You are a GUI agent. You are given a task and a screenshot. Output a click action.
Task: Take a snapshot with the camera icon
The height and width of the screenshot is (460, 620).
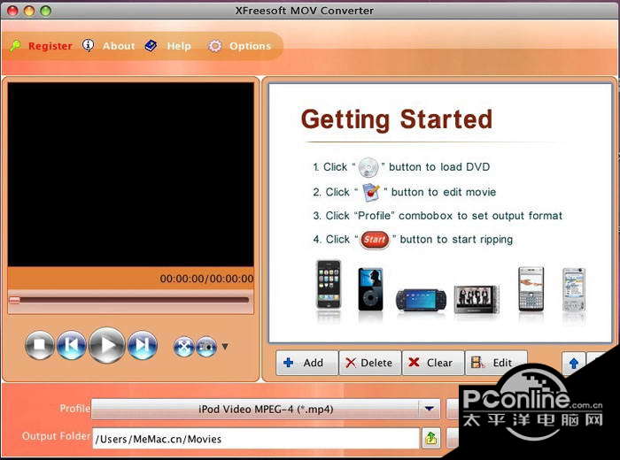[206, 347]
